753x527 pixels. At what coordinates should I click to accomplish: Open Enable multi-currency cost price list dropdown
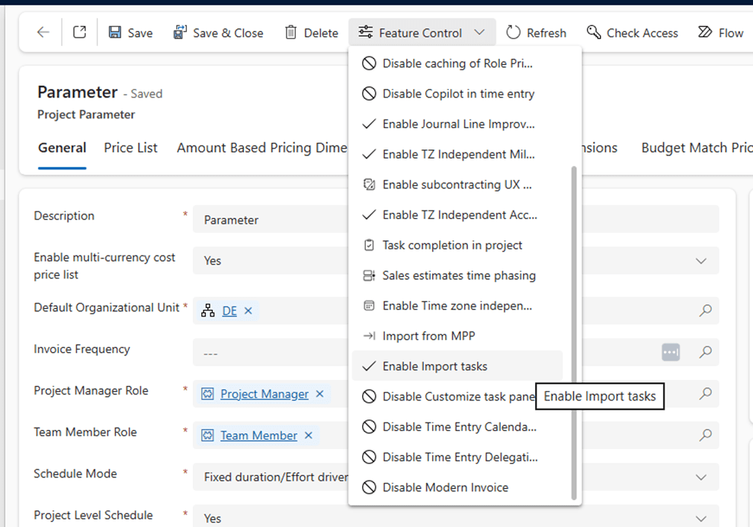700,261
